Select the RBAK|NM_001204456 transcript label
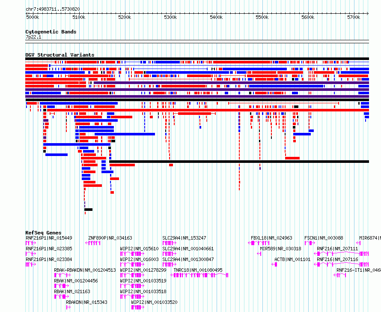381x312 pixels. click(x=76, y=281)
